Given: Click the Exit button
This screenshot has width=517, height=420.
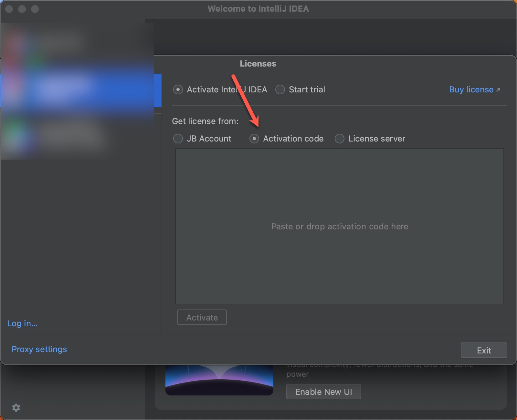Looking at the screenshot, I should 484,350.
